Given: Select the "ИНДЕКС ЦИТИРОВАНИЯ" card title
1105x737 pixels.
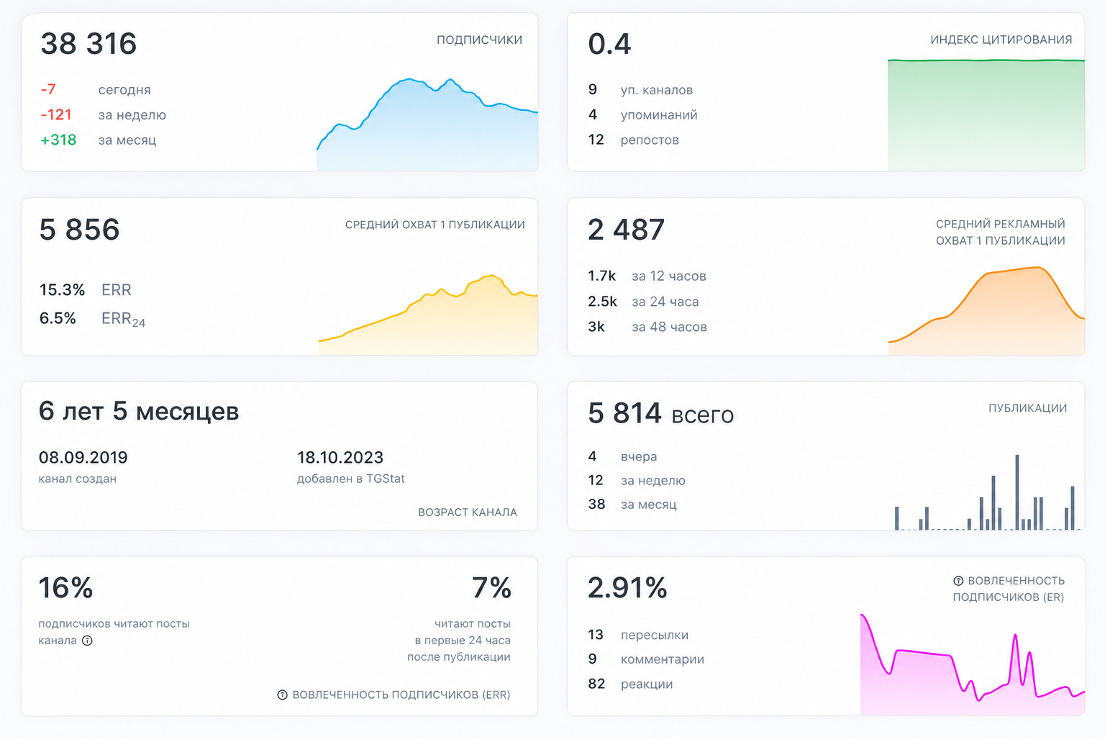Looking at the screenshot, I should coord(1001,40).
